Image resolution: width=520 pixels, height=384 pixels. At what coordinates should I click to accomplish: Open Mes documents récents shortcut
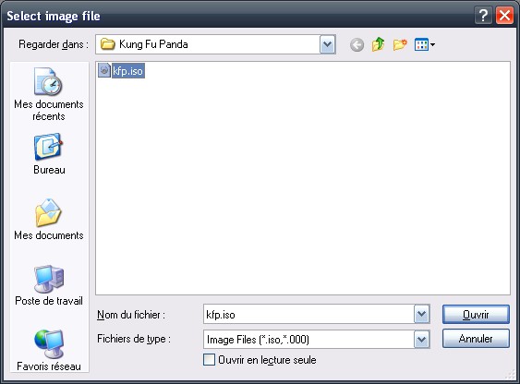pyautogui.click(x=49, y=94)
